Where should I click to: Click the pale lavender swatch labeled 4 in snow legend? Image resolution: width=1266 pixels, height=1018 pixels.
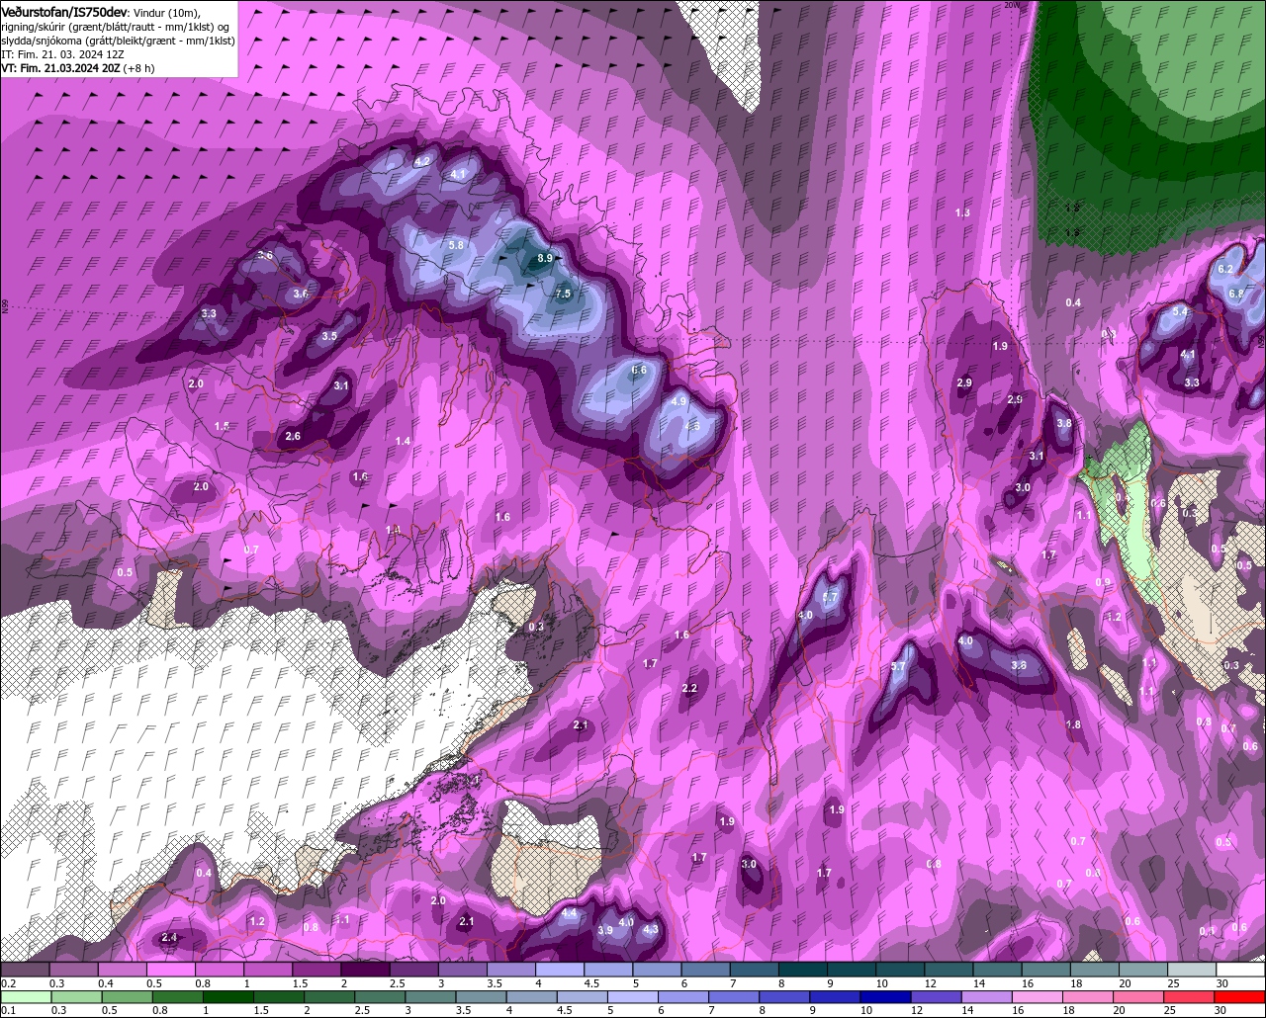click(x=560, y=970)
